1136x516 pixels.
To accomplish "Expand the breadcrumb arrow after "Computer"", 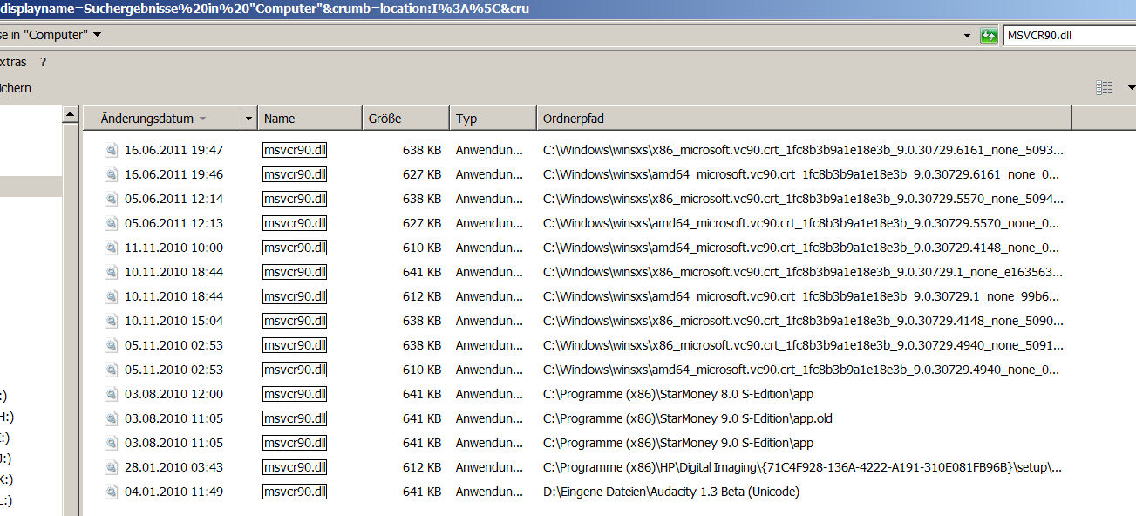I will [x=97, y=35].
